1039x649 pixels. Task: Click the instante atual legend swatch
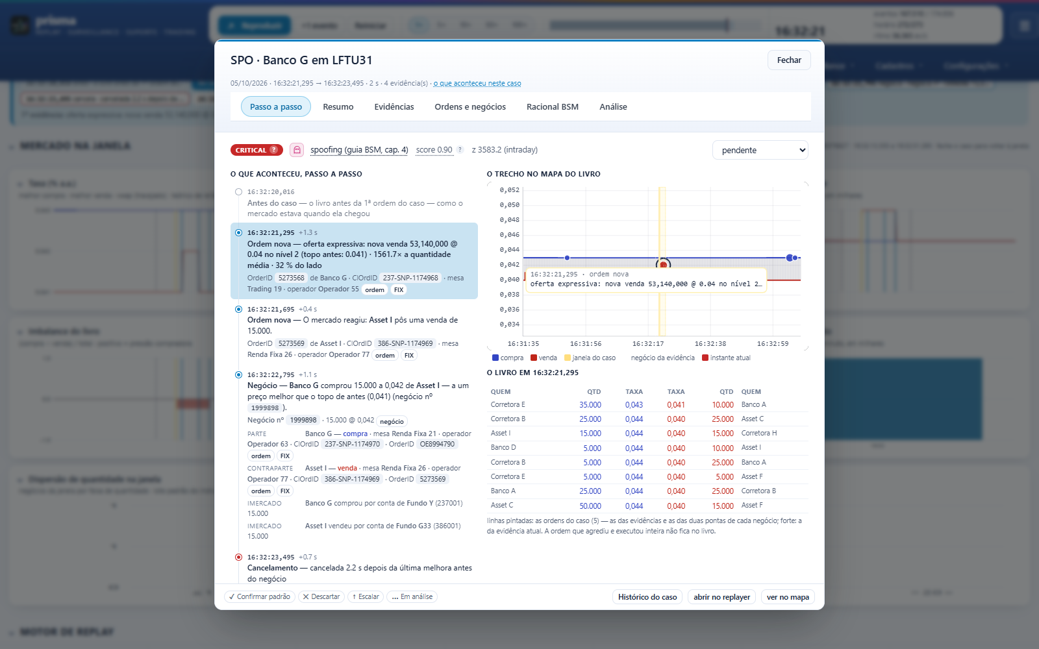click(x=705, y=358)
